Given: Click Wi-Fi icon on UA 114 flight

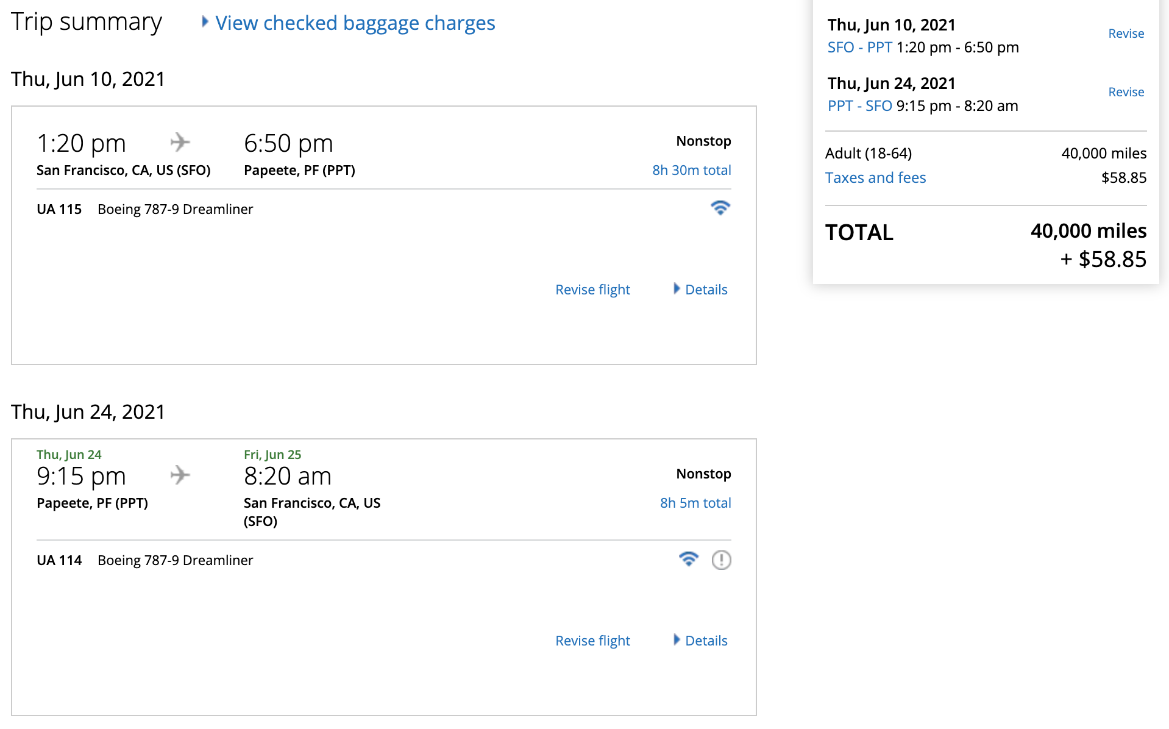Looking at the screenshot, I should coord(688,559).
